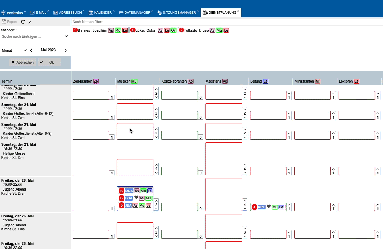This screenshot has width=383, height=249.
Task: Click the Abbrechen button
Action: 23,62
